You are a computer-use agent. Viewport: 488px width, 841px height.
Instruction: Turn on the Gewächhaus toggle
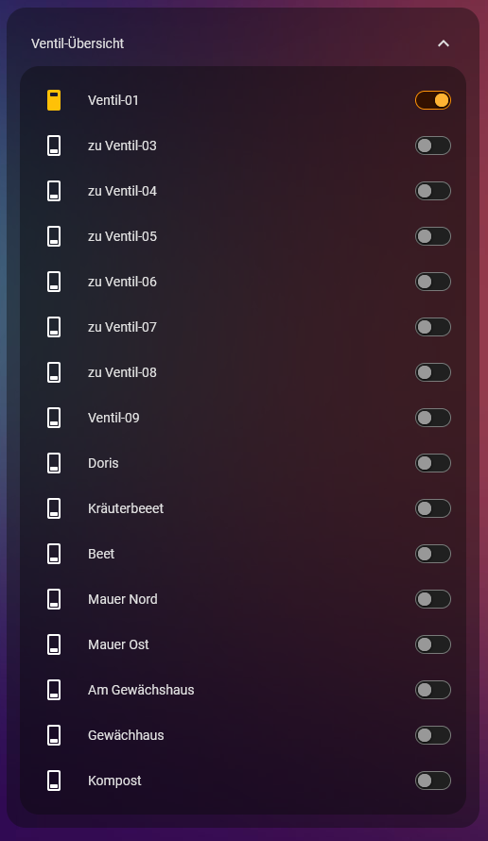pyautogui.click(x=433, y=735)
